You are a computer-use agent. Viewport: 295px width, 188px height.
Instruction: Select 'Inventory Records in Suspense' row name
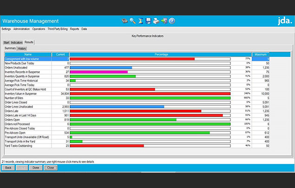click(22, 72)
